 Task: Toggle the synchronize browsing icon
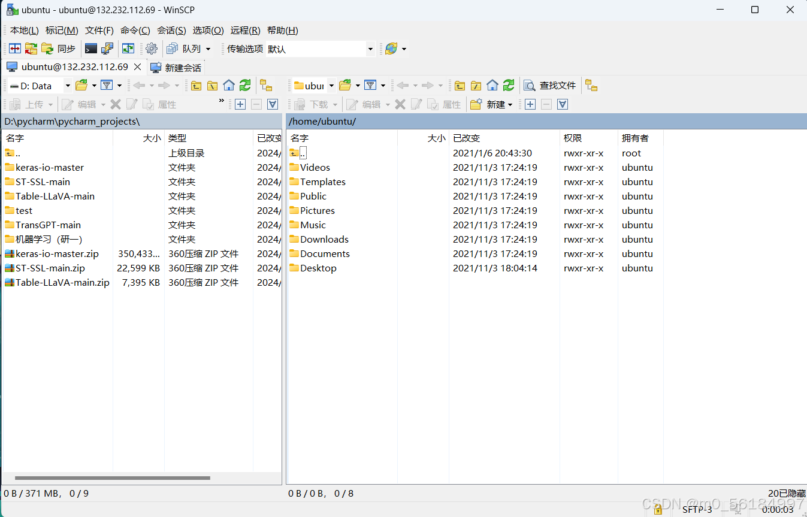pyautogui.click(x=128, y=49)
